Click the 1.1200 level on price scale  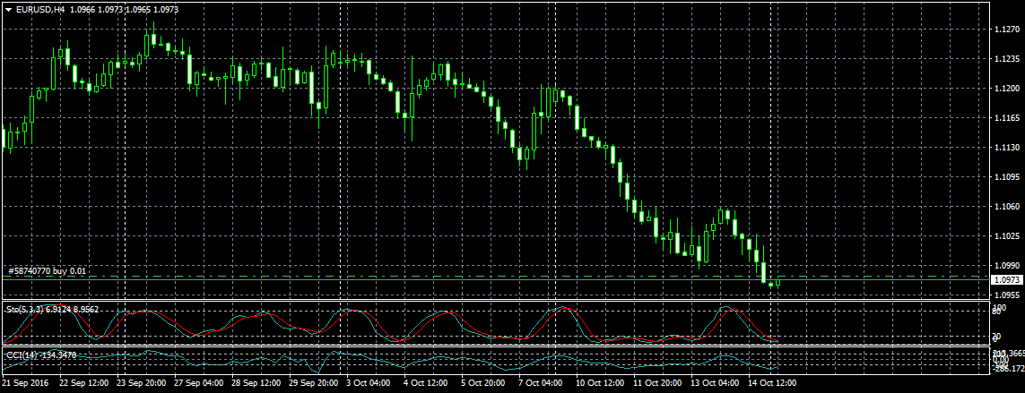point(1006,89)
